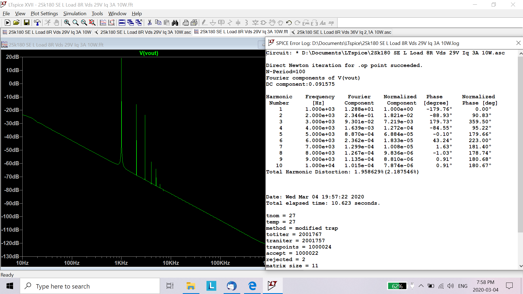Open Control Panel hammer icon
The image size is (523, 294).
[37, 23]
